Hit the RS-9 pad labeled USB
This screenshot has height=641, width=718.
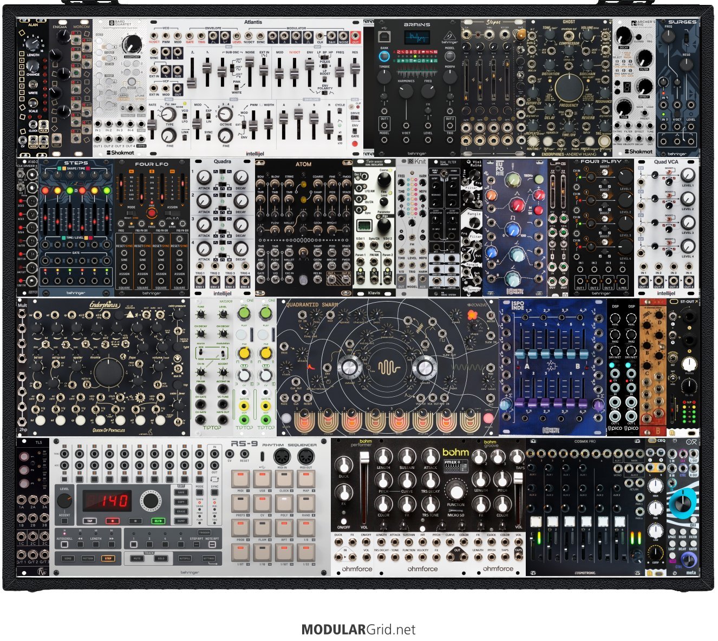[262, 479]
